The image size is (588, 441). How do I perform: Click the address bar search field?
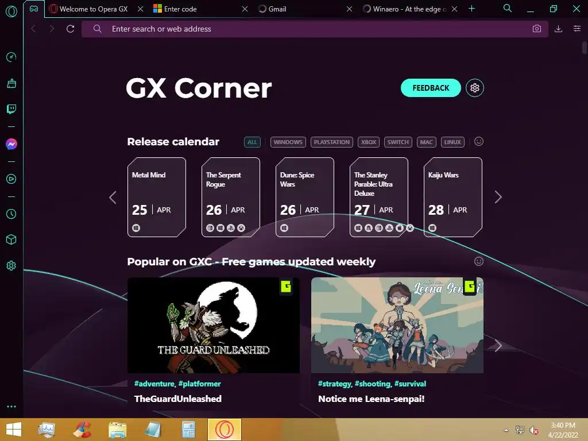coord(315,29)
